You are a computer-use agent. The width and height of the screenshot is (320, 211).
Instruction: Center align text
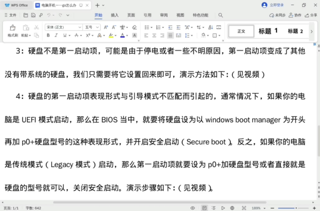tap(154, 36)
